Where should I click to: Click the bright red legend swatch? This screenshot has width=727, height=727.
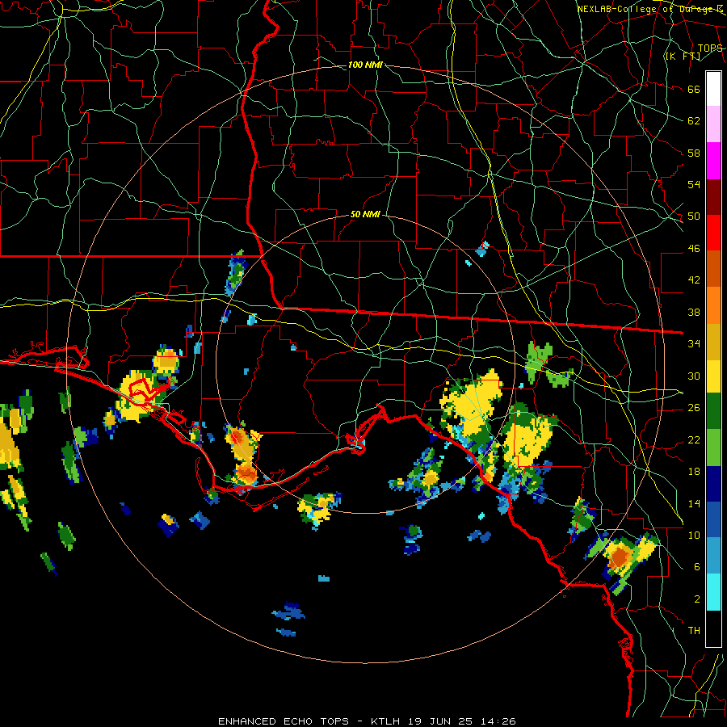click(713, 233)
